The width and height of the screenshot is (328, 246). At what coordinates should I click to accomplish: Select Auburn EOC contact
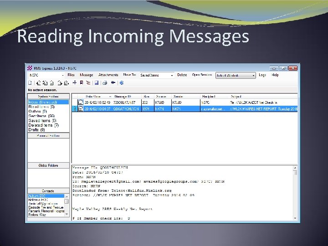[46, 196]
